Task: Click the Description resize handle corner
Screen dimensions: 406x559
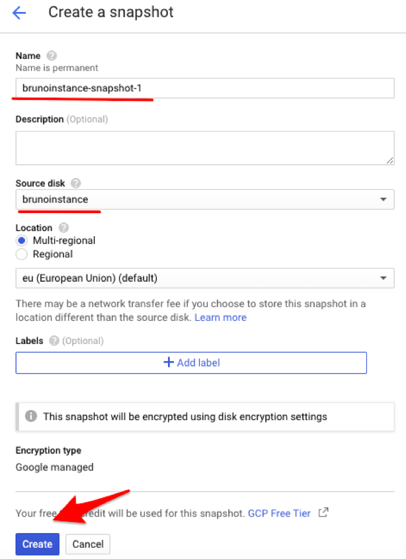Action: (x=390, y=160)
